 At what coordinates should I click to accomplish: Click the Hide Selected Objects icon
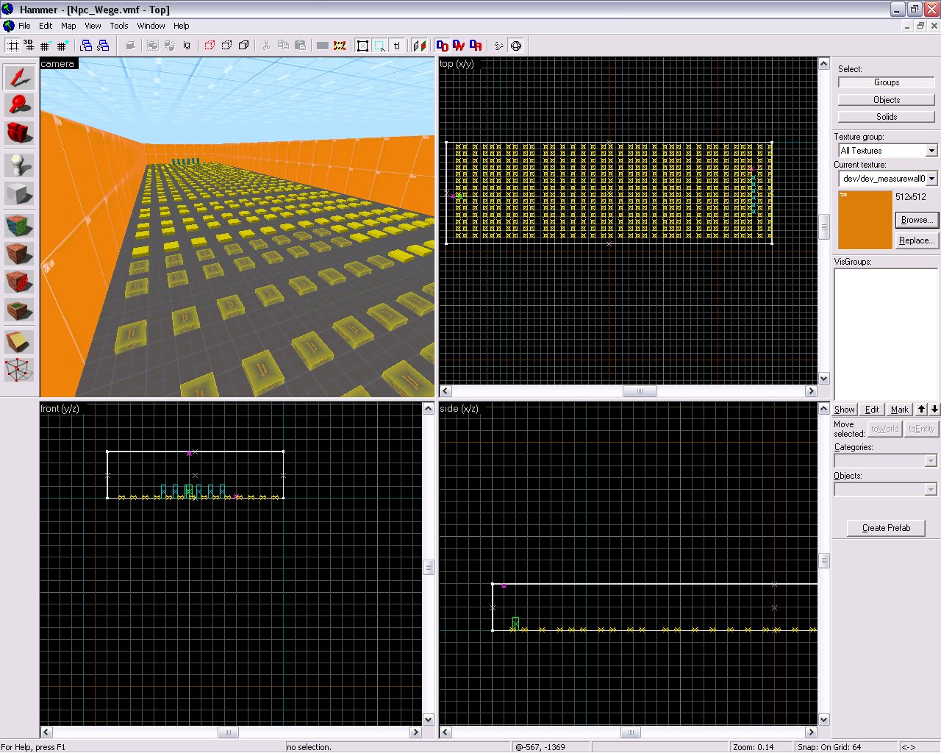210,46
